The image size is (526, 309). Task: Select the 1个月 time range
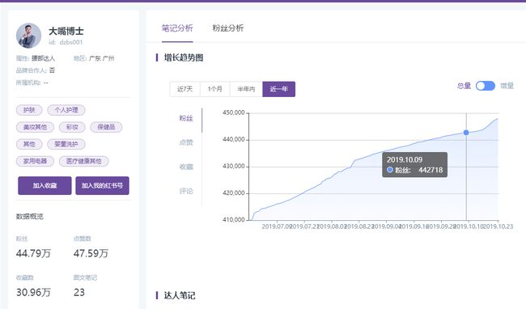pos(215,89)
